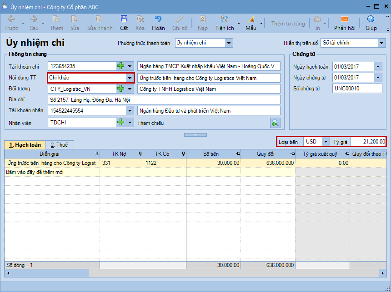The height and width of the screenshot is (292, 391).
Task: Open Ngày chứng từ date picker
Action: pos(378,78)
